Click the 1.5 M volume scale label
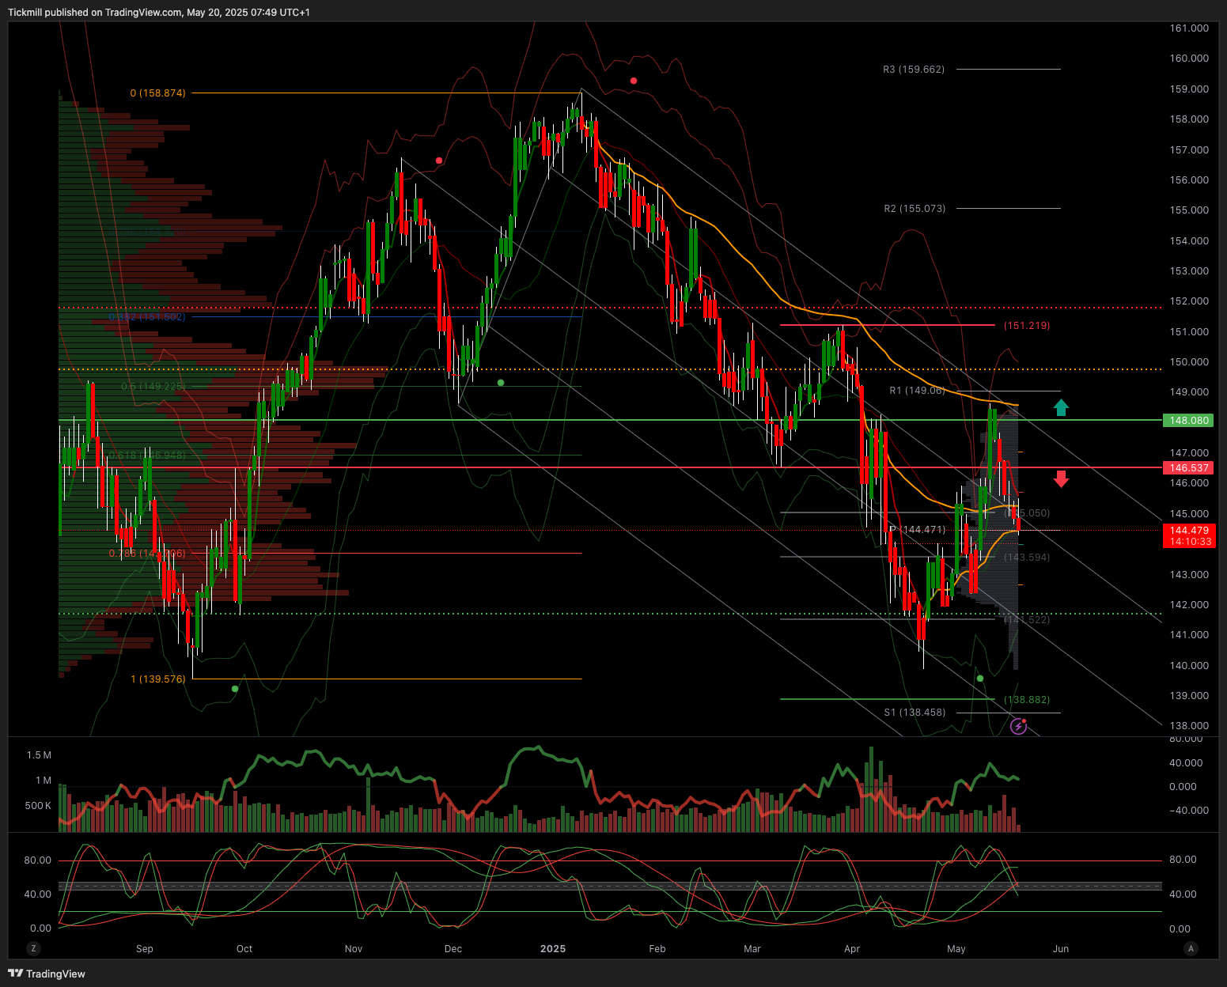This screenshot has width=1227, height=987. [x=39, y=755]
